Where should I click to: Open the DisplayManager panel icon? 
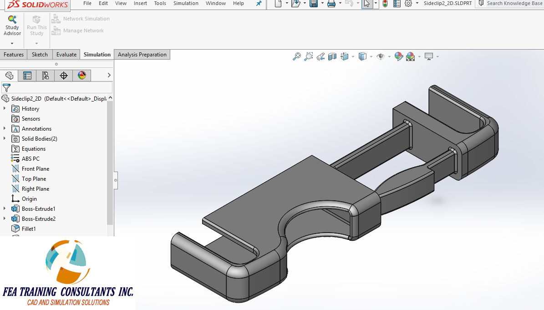(82, 75)
